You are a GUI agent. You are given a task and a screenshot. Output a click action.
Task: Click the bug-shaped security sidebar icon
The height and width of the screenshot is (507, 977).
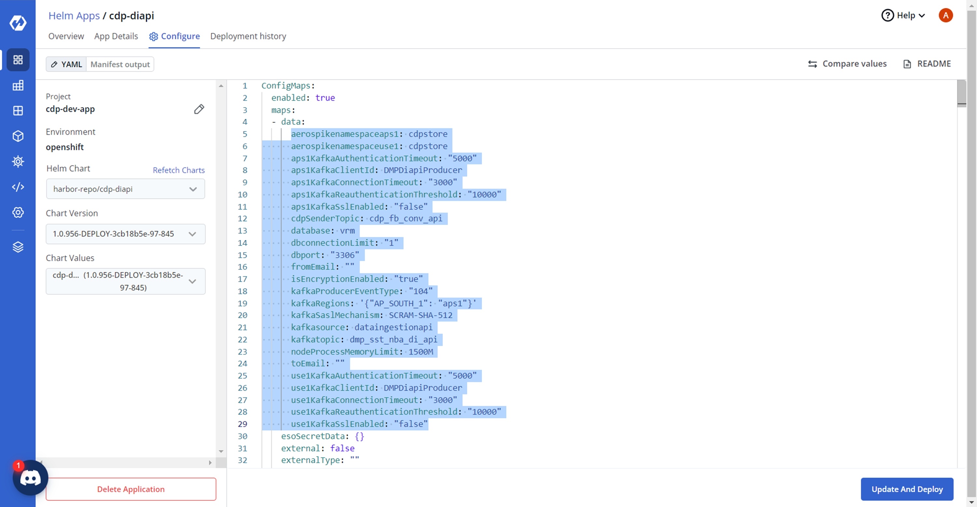pos(18,162)
